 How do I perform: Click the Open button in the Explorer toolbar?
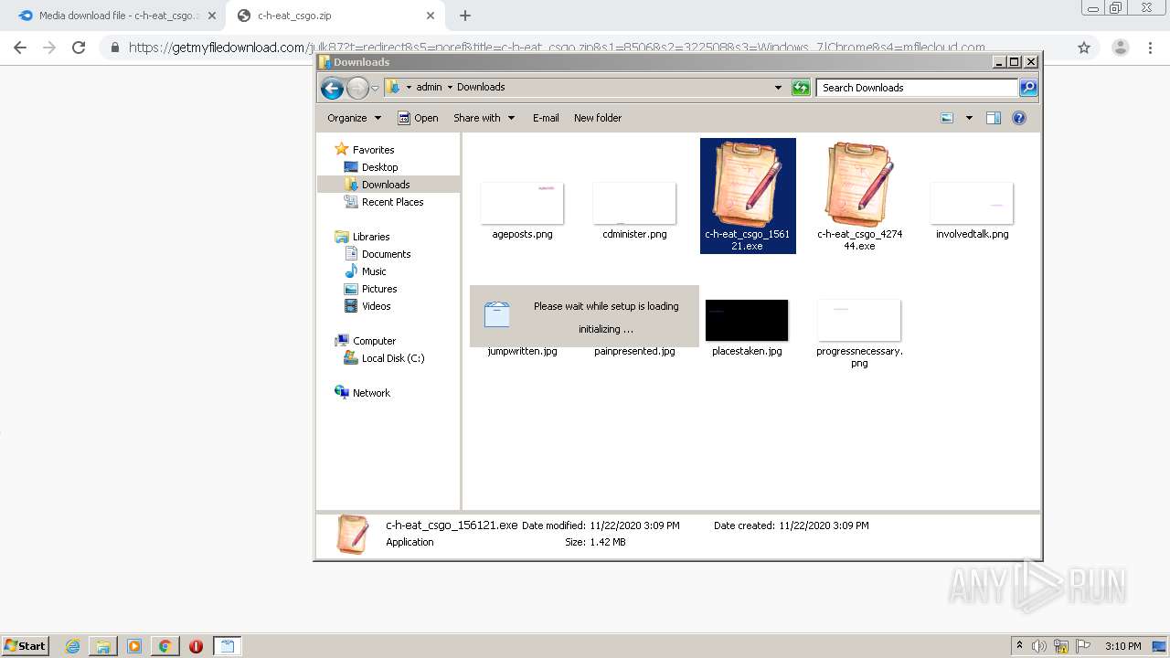tap(418, 118)
